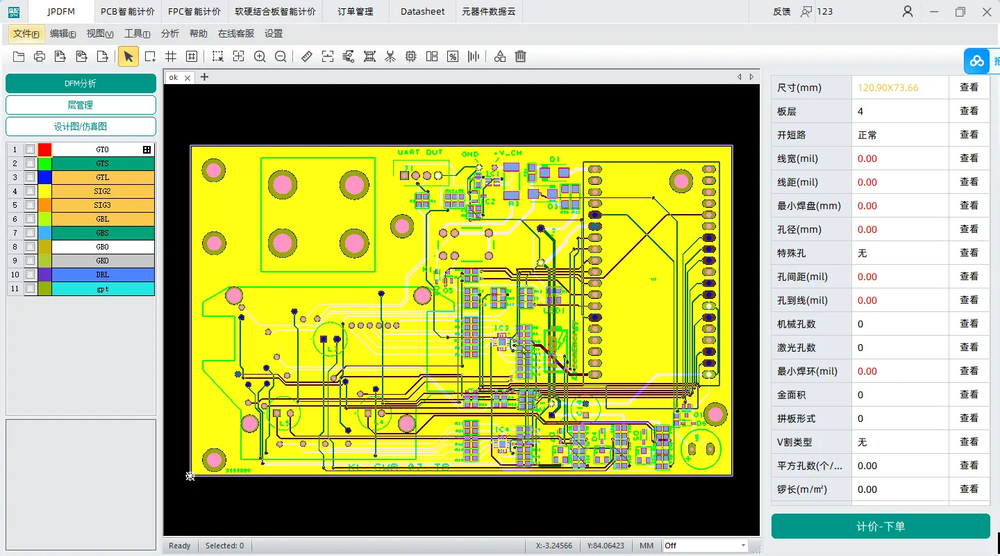Toggle checkbox for GTL layer
1000x556 pixels.
[x=30, y=177]
